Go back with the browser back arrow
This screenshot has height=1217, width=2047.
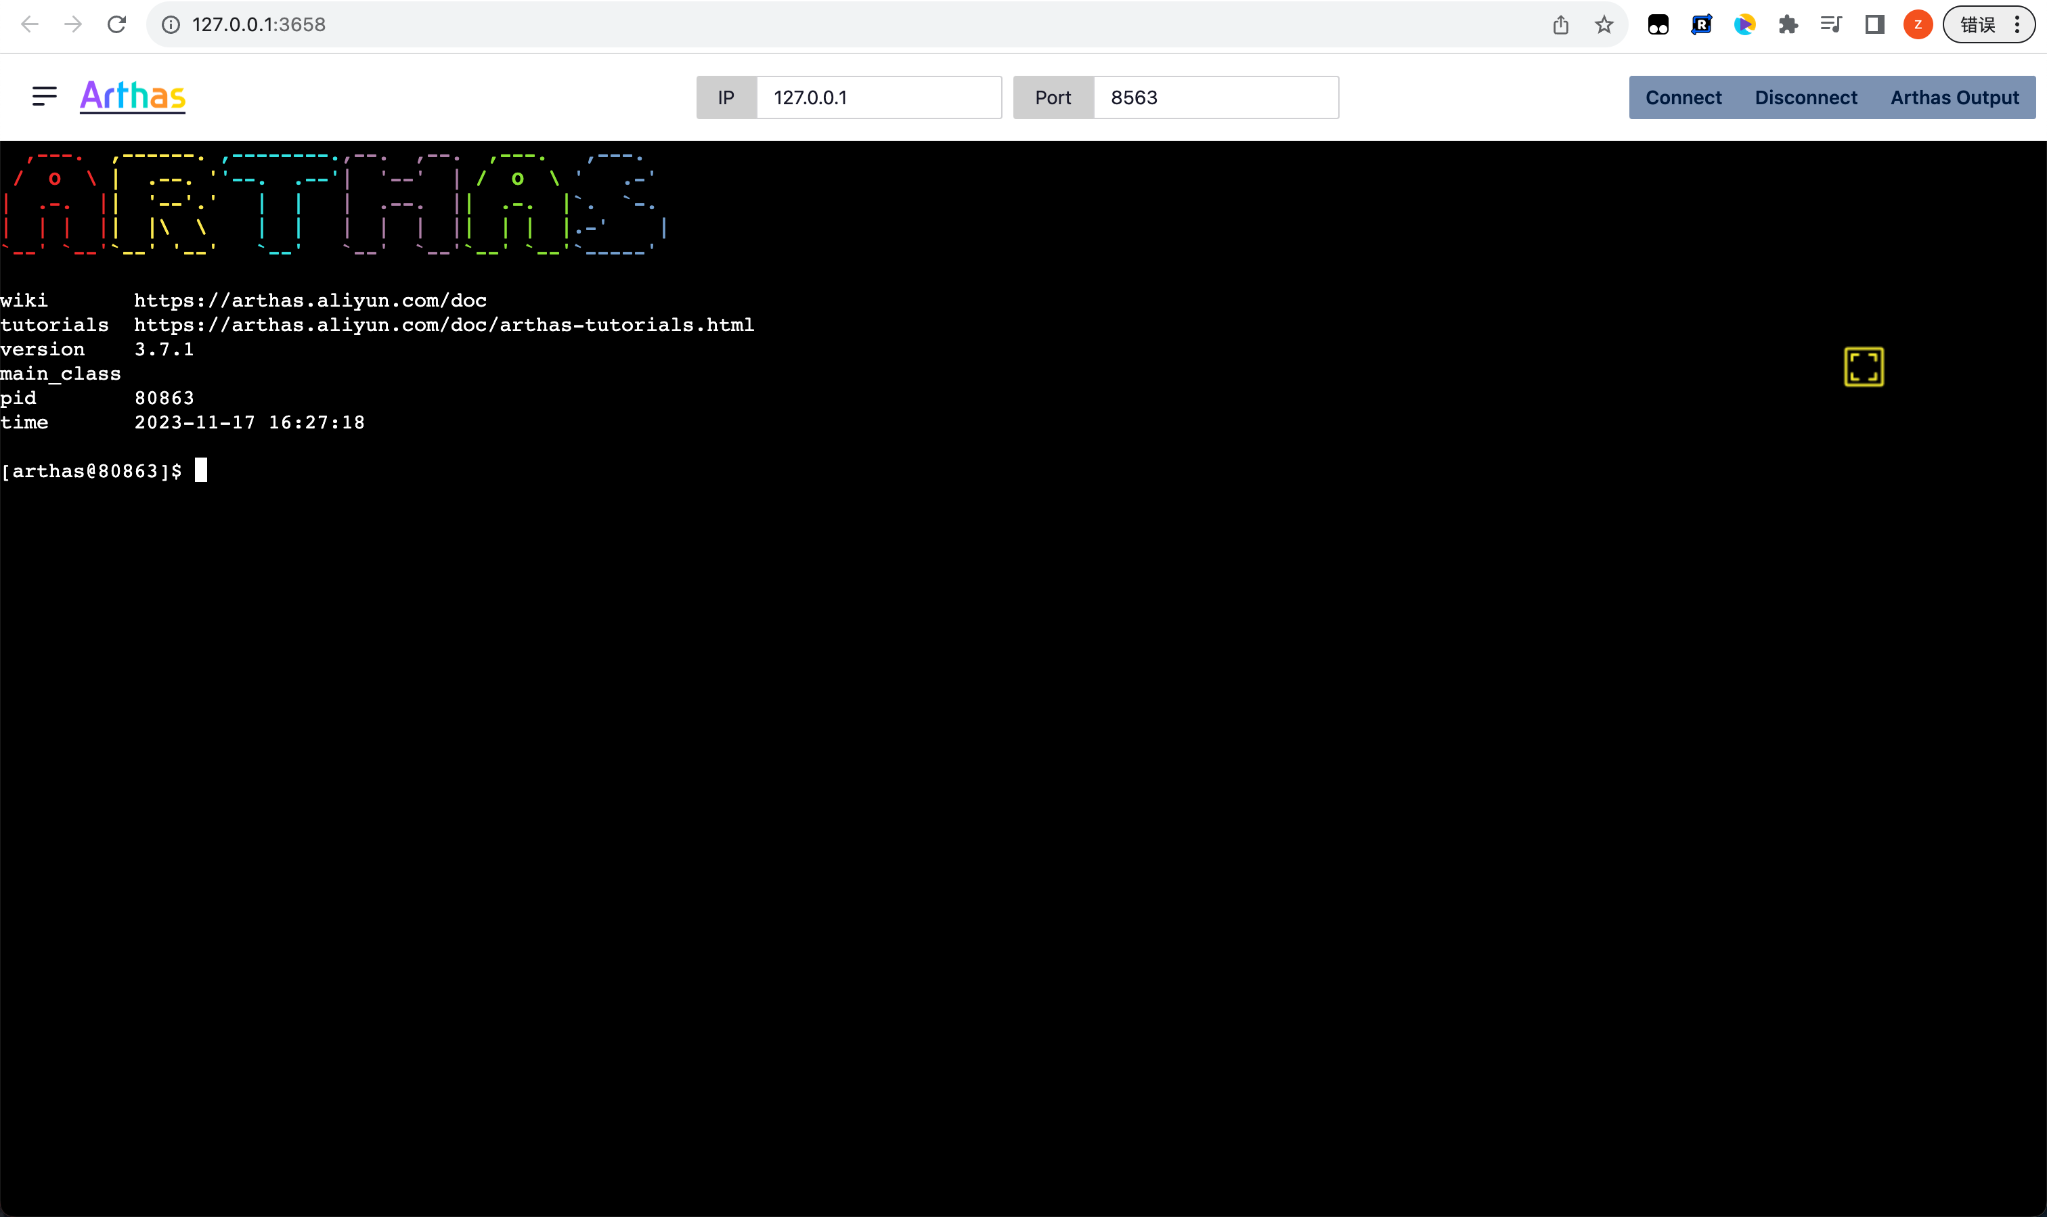click(30, 24)
